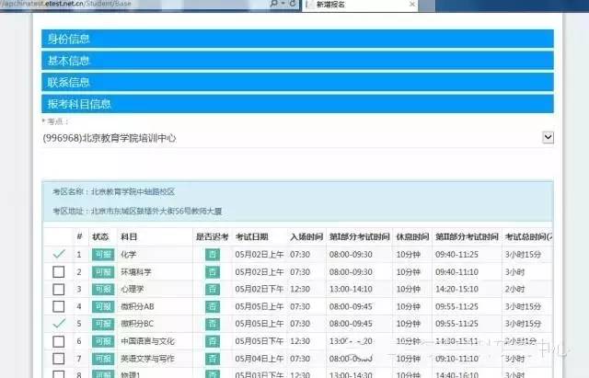589x378 pixels.
Task: Click the 否 badge in 环境科学 row
Action: (x=213, y=272)
